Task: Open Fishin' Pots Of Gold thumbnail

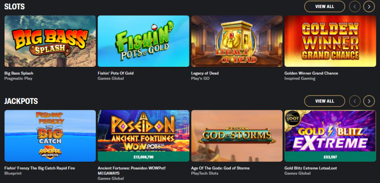Action: tap(144, 41)
